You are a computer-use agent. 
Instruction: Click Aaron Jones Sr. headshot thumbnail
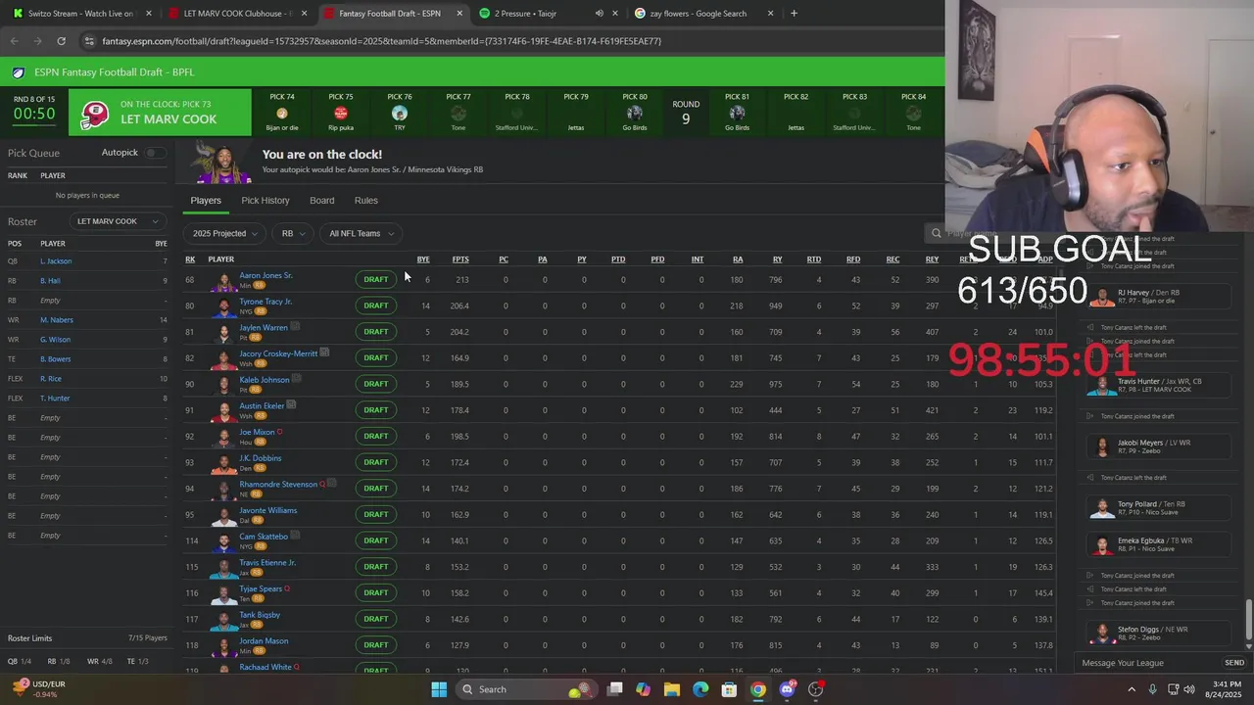(x=224, y=280)
